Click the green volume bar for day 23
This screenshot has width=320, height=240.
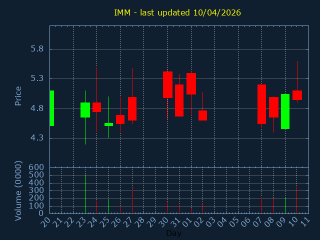(x=85, y=194)
